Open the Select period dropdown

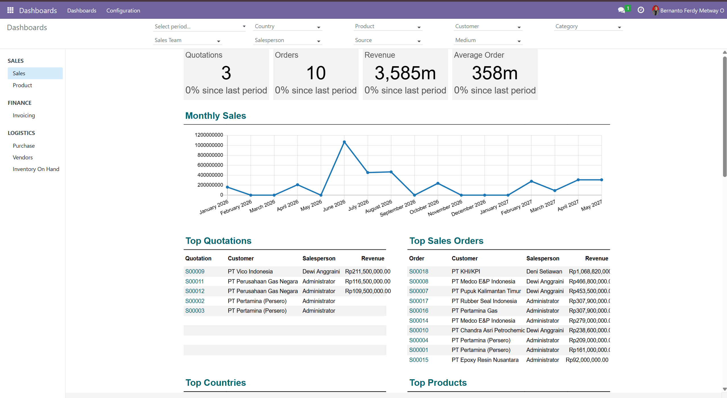(199, 26)
